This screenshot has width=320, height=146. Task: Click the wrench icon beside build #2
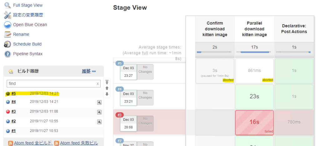(99, 121)
